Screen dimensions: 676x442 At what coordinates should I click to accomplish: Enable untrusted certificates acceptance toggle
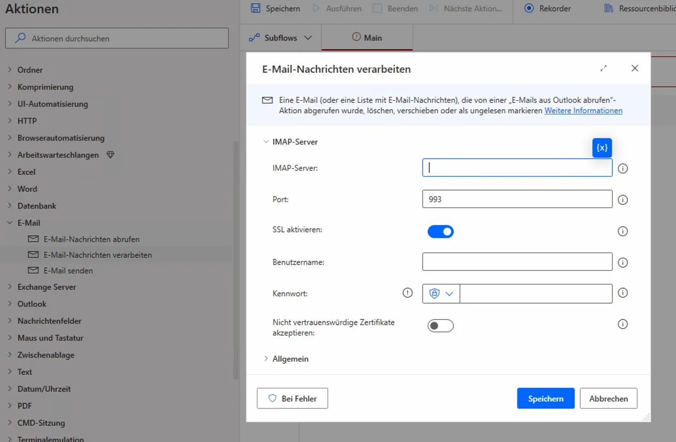click(440, 326)
